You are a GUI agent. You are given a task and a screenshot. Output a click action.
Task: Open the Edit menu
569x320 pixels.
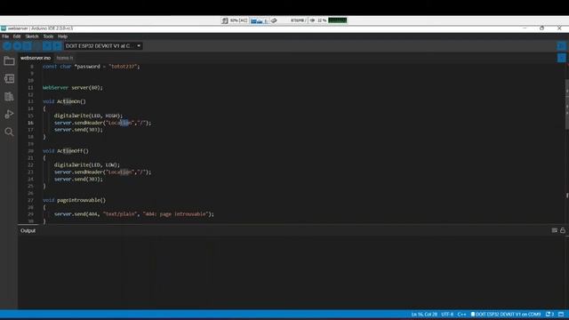[x=17, y=36]
